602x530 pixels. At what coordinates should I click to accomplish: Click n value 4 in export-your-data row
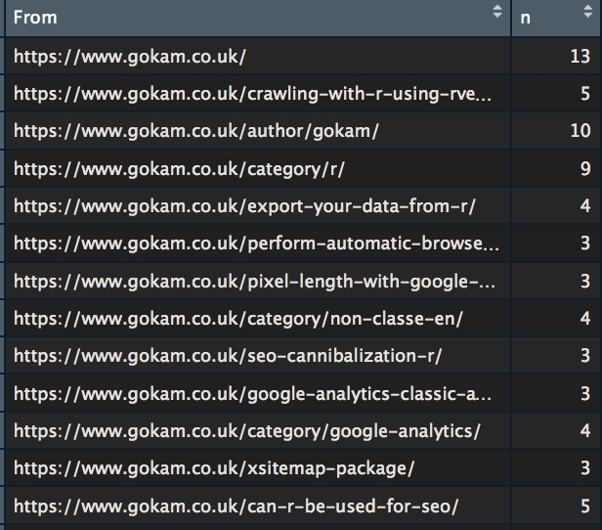[x=584, y=206]
